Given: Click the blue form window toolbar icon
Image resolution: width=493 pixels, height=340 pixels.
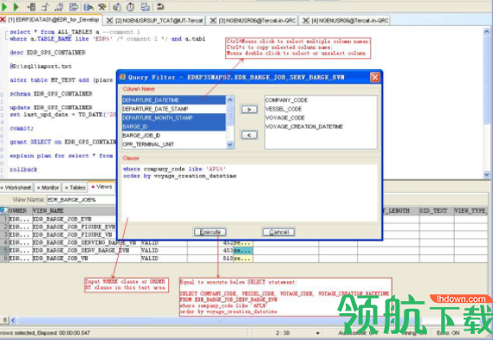Looking at the screenshot, I should click(x=74, y=7).
